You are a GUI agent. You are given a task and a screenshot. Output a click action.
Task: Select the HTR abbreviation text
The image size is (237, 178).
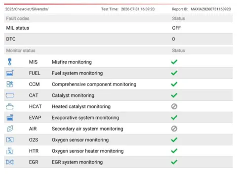[34, 151]
